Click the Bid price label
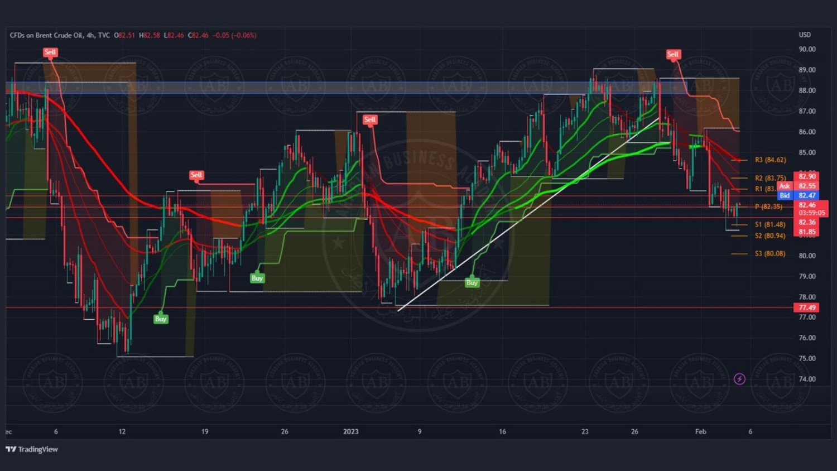This screenshot has width=837, height=471. click(785, 195)
